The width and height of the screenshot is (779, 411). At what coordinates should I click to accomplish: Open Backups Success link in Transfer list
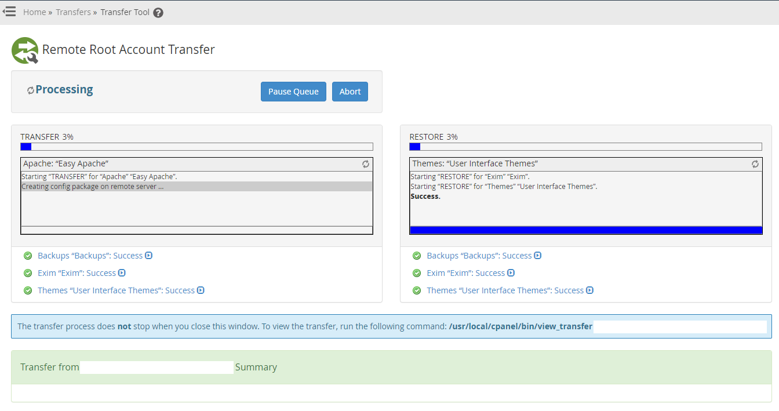pyautogui.click(x=90, y=256)
